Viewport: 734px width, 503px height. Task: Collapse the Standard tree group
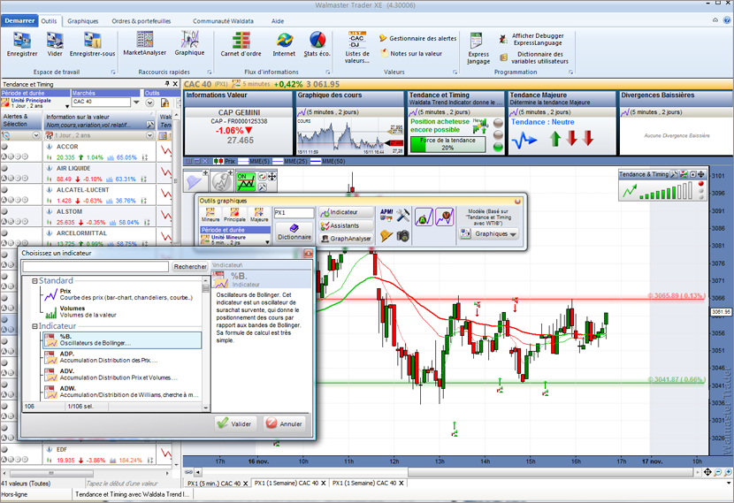tap(34, 281)
